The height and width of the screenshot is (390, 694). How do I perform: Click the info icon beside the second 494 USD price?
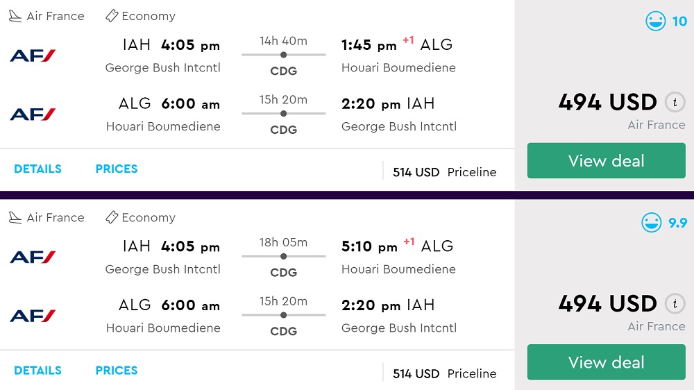675,304
